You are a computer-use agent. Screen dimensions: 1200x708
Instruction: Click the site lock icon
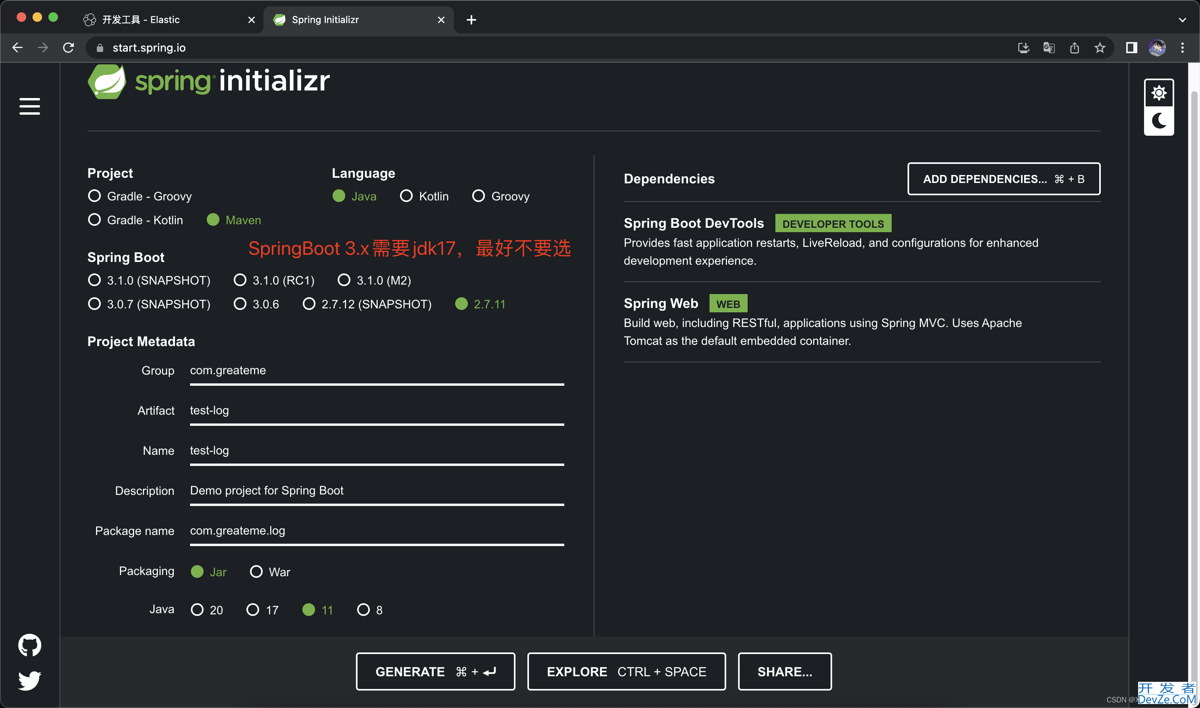tap(100, 48)
